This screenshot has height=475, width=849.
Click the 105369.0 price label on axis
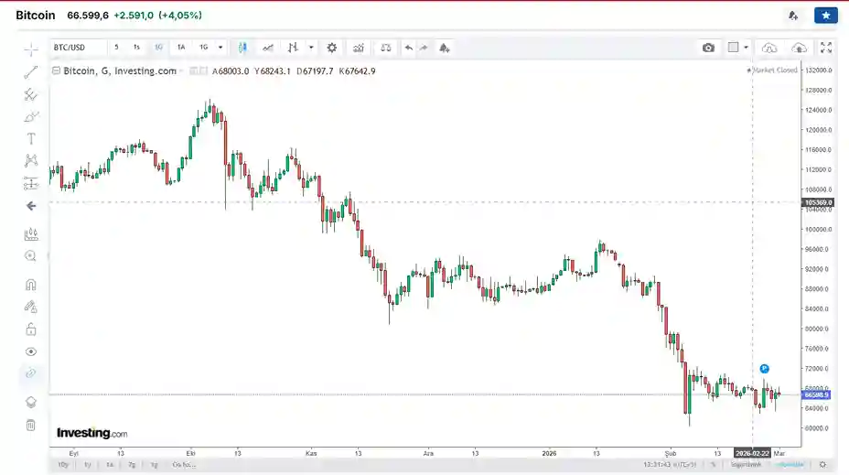(816, 202)
